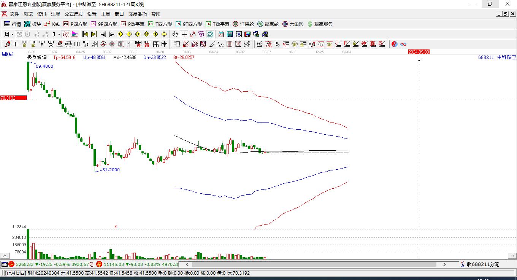Image resolution: width=517 pixels, height=280 pixels.
Task: Open the 行情 market quotes view
Action: coord(13,24)
